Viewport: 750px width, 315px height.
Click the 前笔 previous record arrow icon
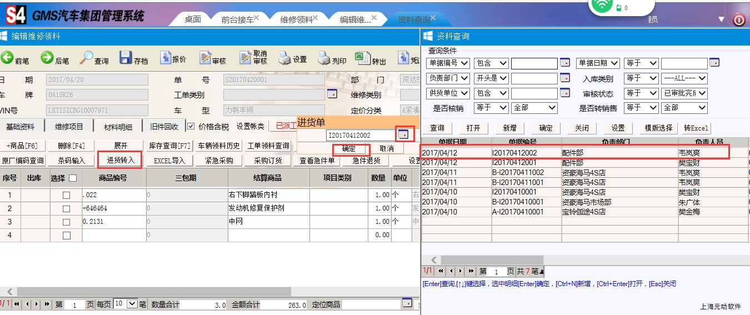coord(7,58)
